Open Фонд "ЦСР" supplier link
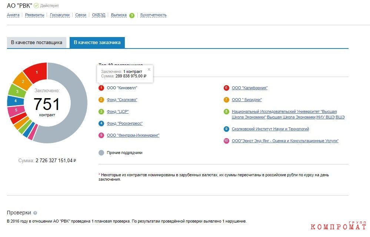Screen dimensions: 370x237 [118, 111]
